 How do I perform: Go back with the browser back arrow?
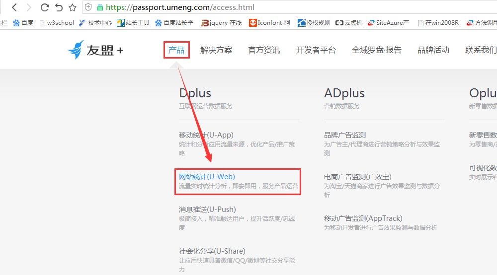14,7
